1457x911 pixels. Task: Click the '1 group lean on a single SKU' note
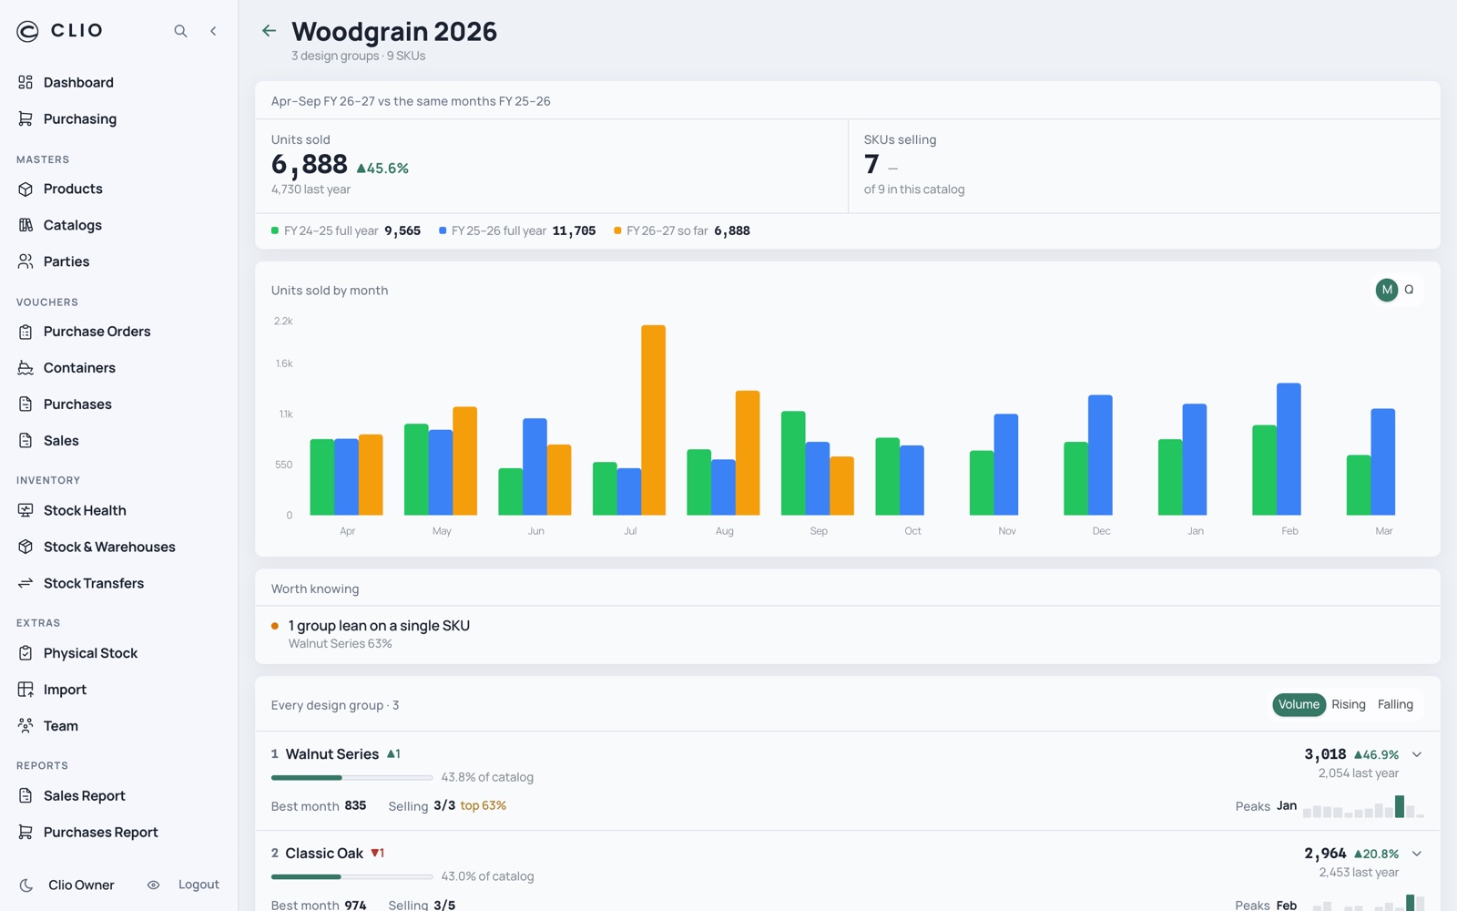pyautogui.click(x=379, y=626)
